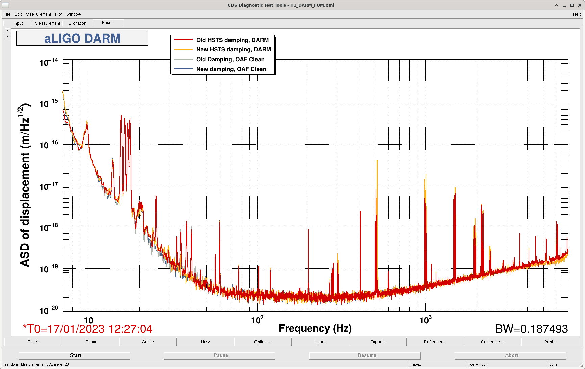
Task: Click the Export... button
Action: 377,342
